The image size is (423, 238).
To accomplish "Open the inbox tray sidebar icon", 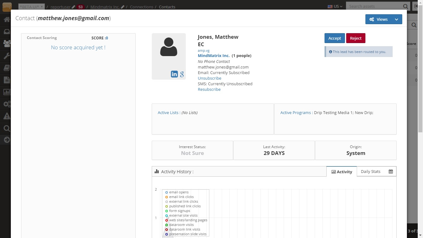I will [7, 32].
